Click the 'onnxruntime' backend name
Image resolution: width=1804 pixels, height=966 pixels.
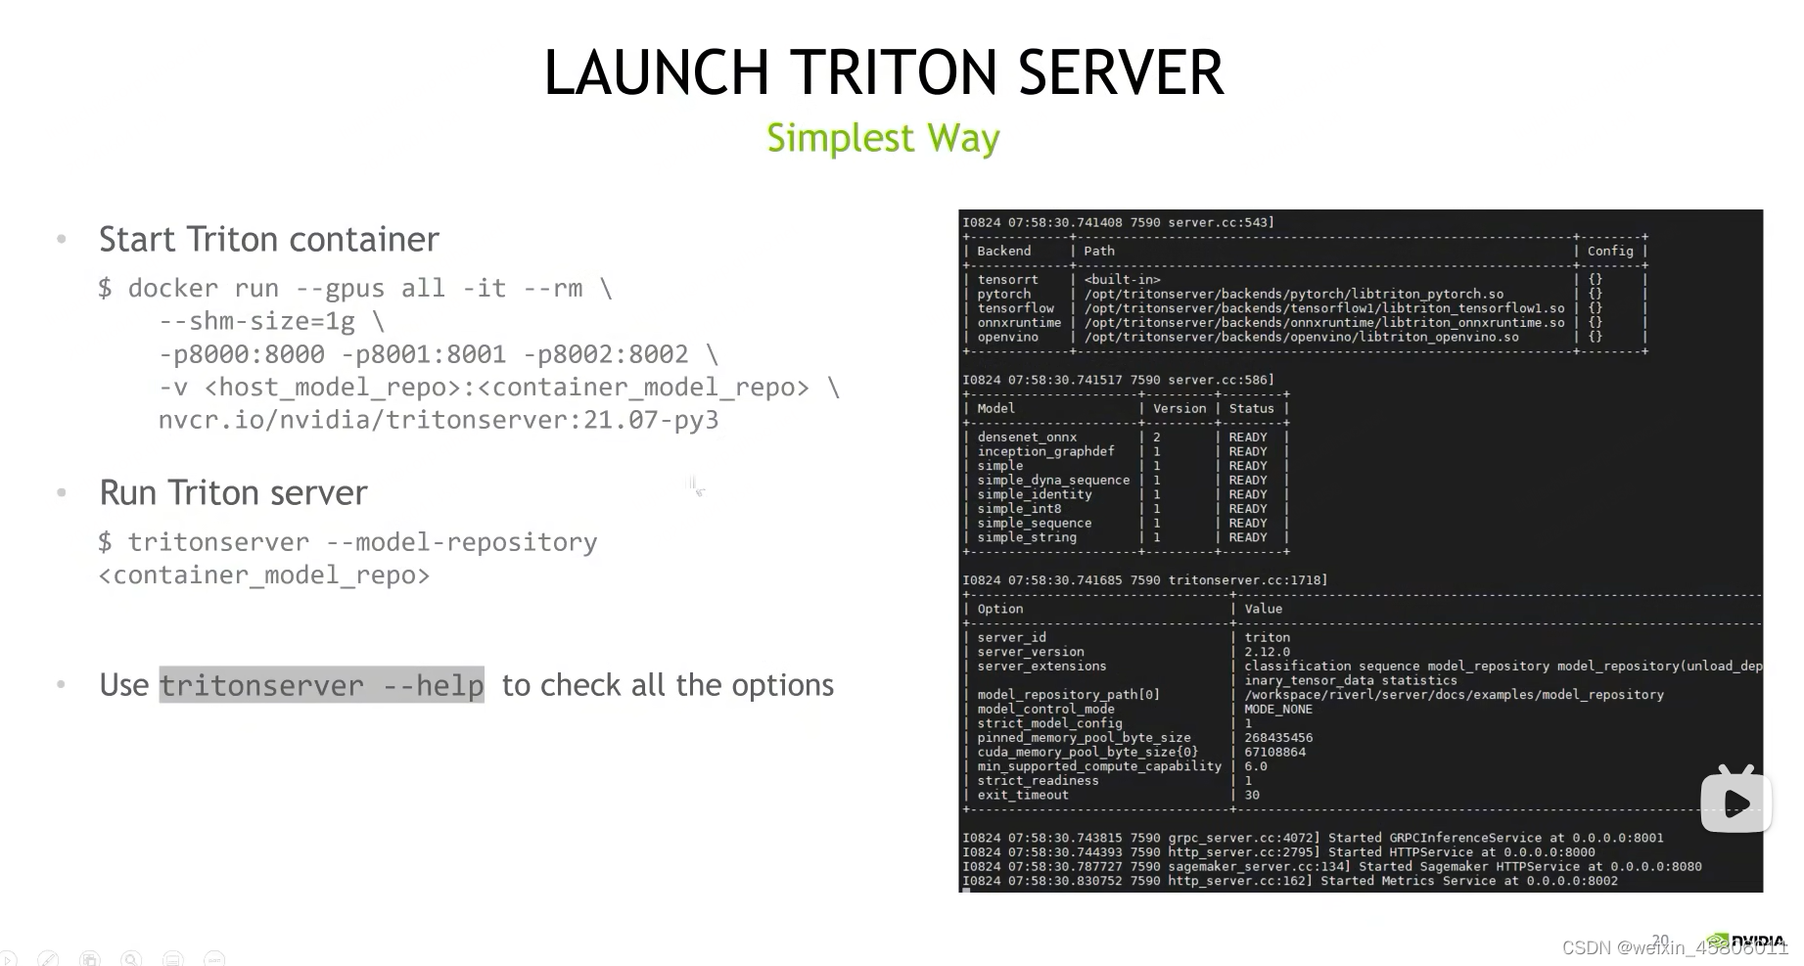coord(1019,322)
